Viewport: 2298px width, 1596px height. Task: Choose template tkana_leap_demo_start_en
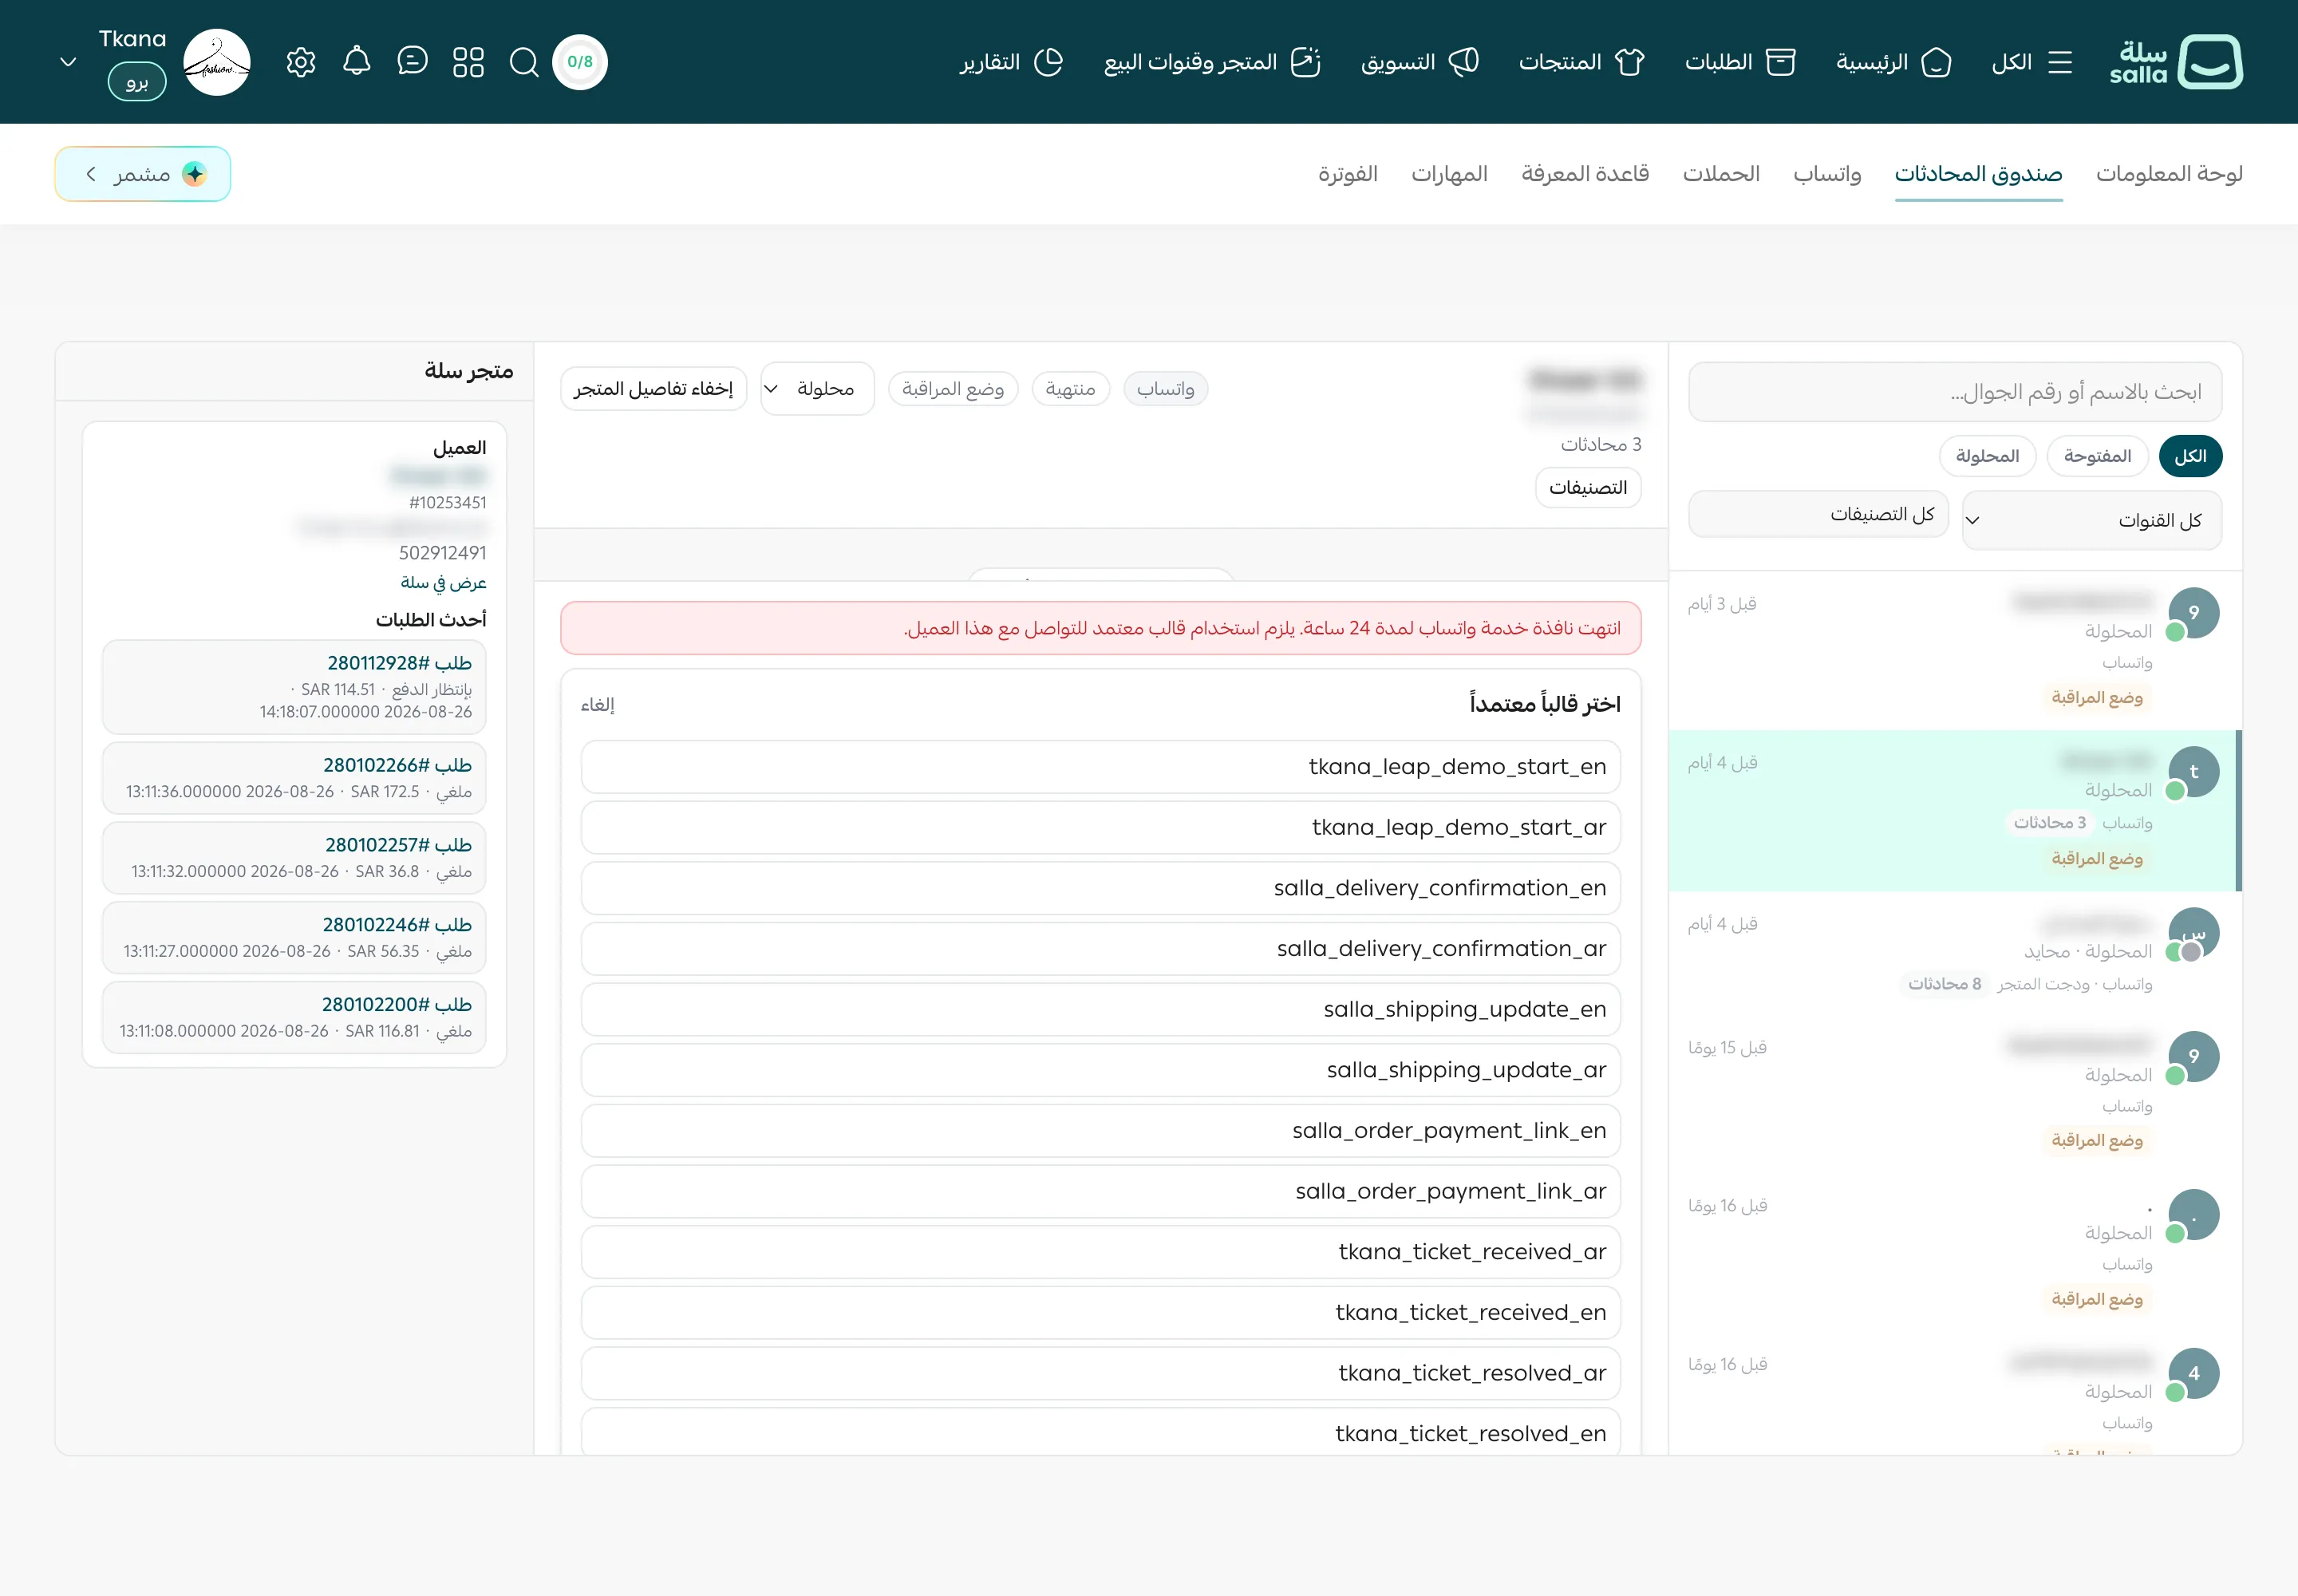1100,767
